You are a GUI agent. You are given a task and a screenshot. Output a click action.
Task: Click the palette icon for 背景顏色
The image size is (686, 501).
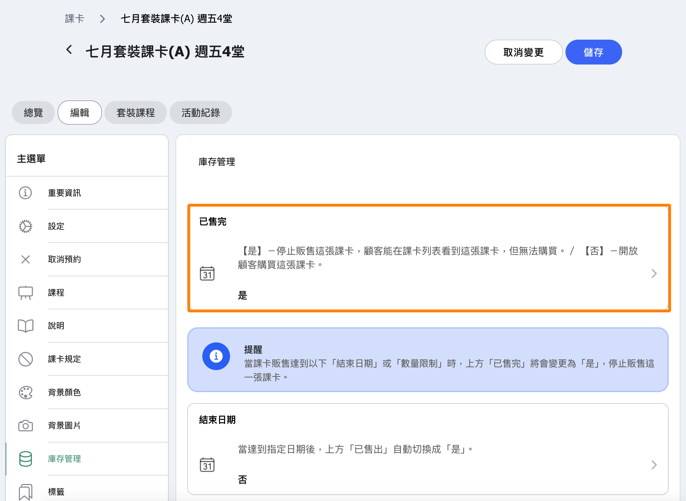click(x=25, y=392)
